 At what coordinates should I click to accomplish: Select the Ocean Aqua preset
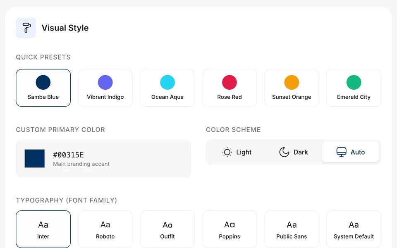tap(167, 88)
